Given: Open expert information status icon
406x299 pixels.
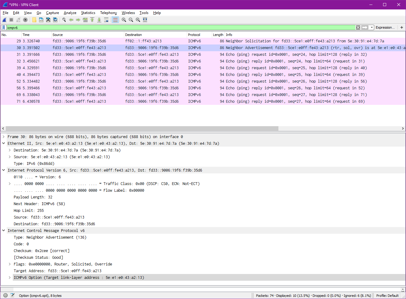Looking at the screenshot, I should click(5, 295).
